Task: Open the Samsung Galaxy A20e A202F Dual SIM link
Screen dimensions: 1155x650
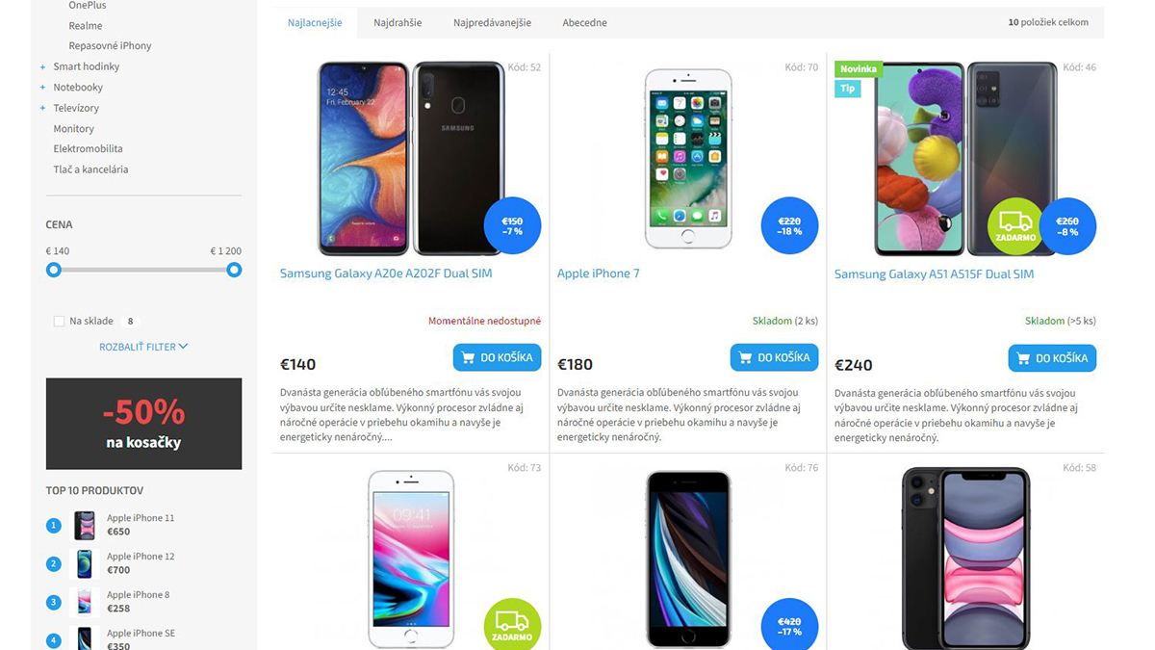Action: pos(386,273)
